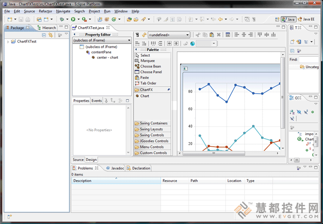Open the Declaration view tab
Image resolution: width=323 pixels, height=224 pixels.
coord(139,168)
